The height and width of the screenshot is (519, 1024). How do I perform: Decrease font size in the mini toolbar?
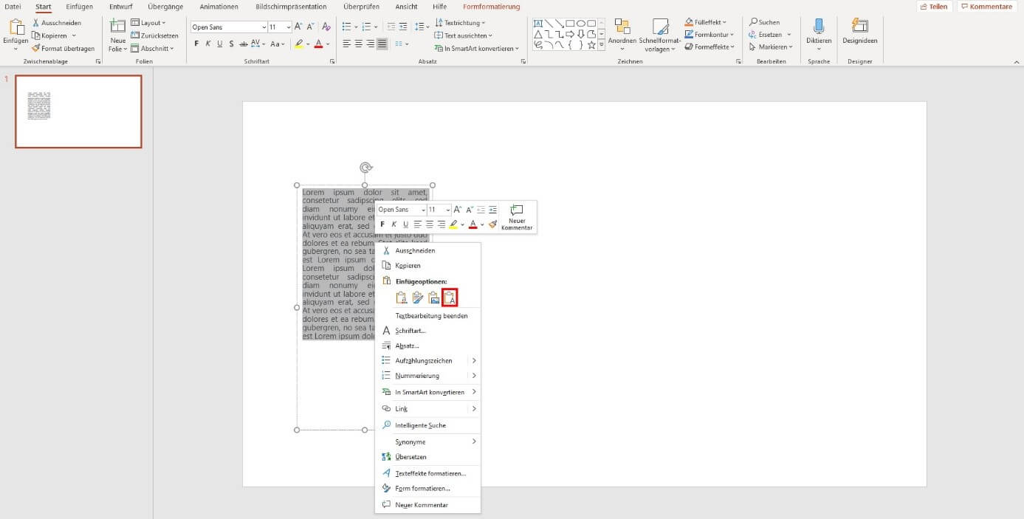469,210
